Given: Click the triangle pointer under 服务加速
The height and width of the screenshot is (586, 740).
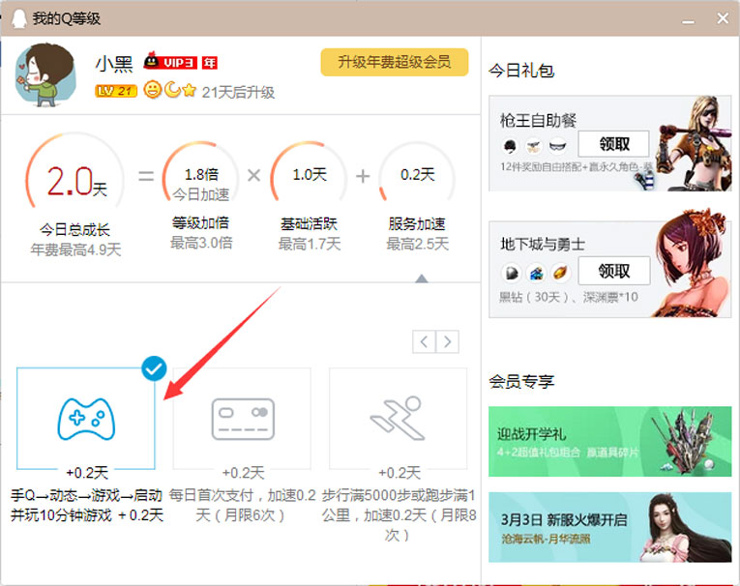Looking at the screenshot, I should [x=422, y=278].
